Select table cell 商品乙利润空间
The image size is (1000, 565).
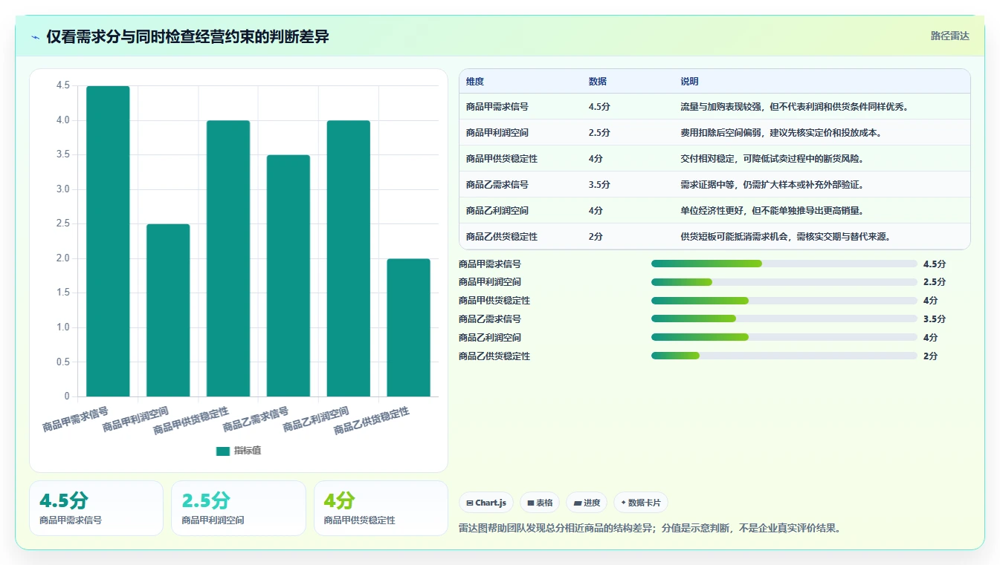tap(497, 211)
